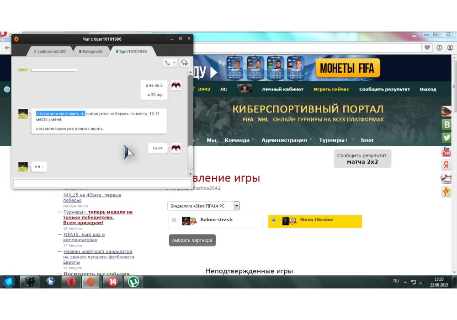The height and width of the screenshot is (320, 457).
Task: Click the gold star sidebar icon
Action: (446, 192)
